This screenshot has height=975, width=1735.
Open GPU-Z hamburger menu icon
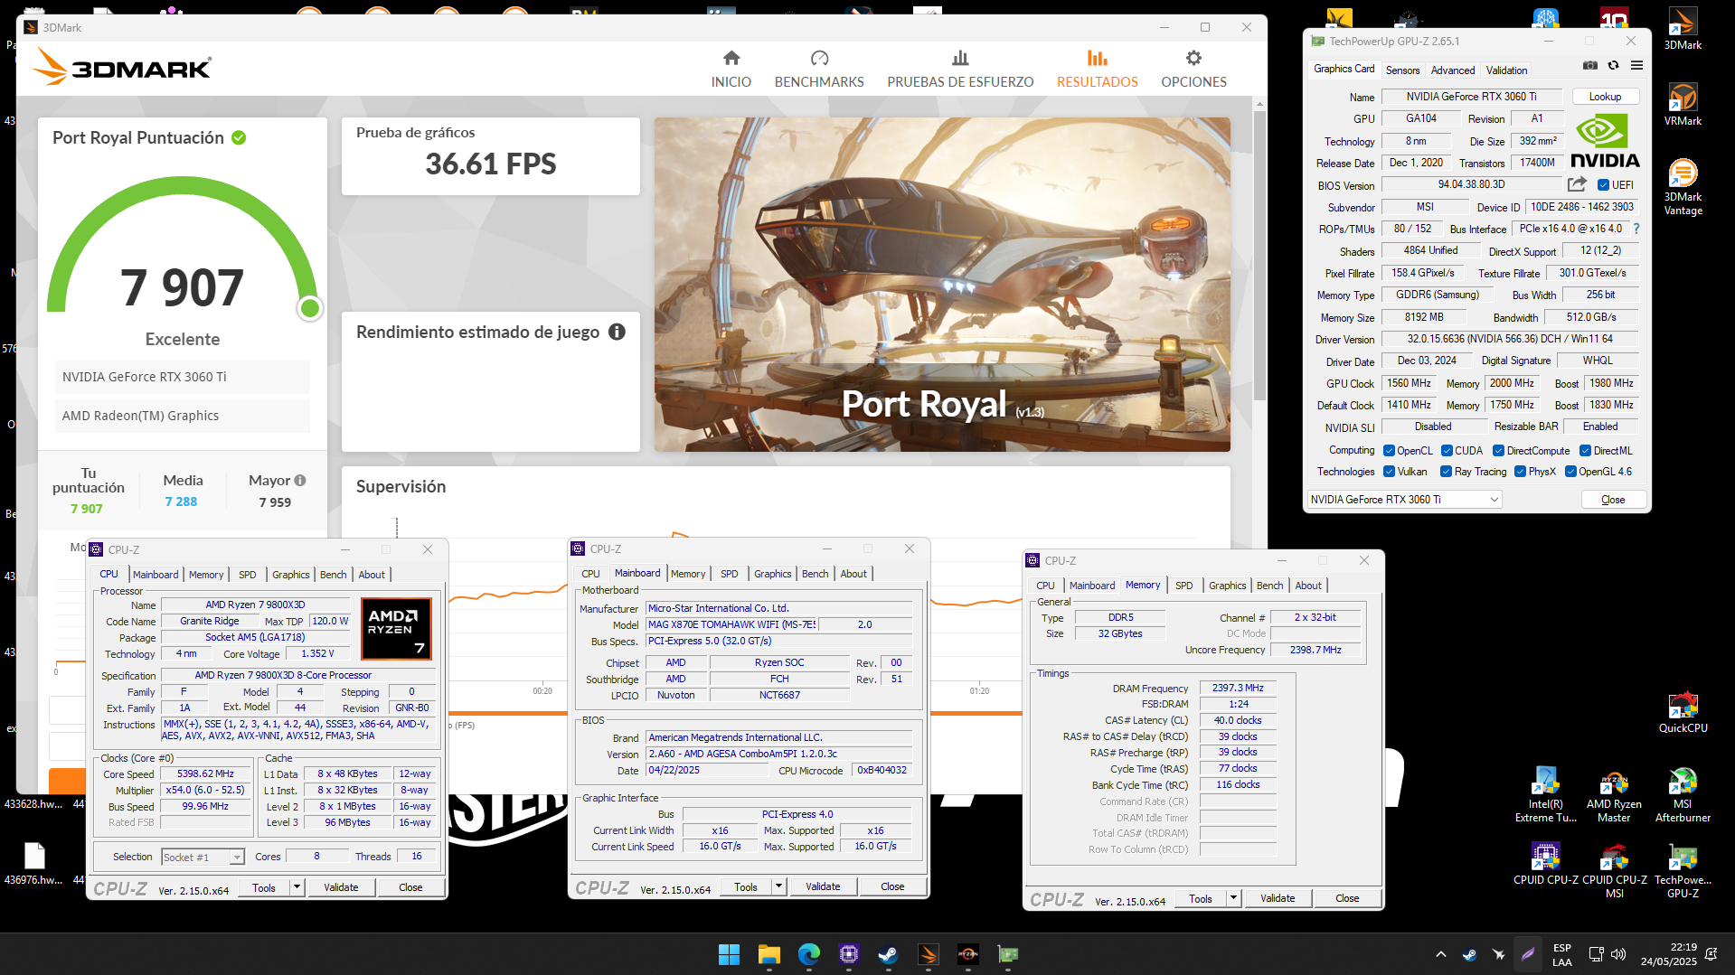pyautogui.click(x=1636, y=65)
